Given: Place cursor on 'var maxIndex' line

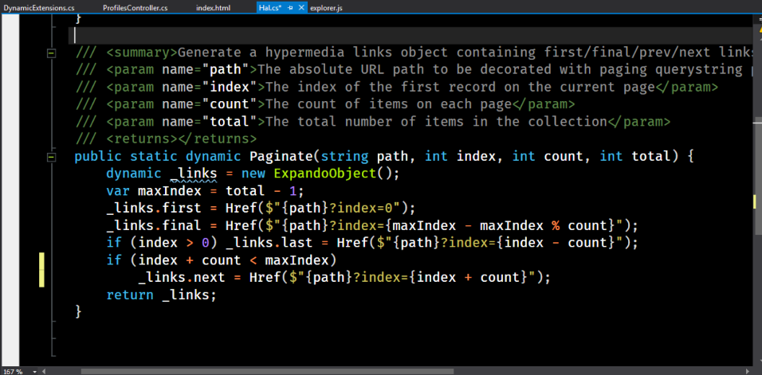Looking at the screenshot, I should [x=205, y=191].
